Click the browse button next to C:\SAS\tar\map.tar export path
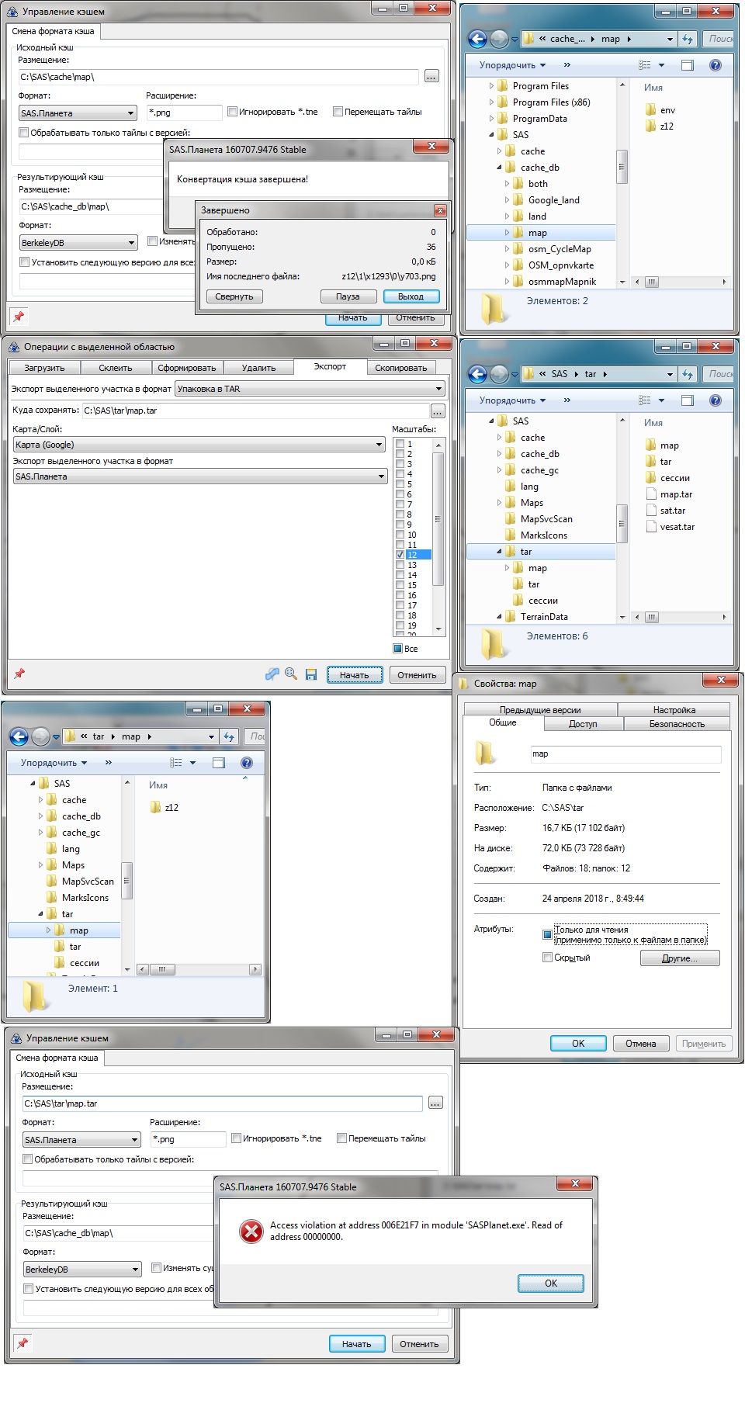This screenshot has height=1403, width=745. [x=438, y=411]
